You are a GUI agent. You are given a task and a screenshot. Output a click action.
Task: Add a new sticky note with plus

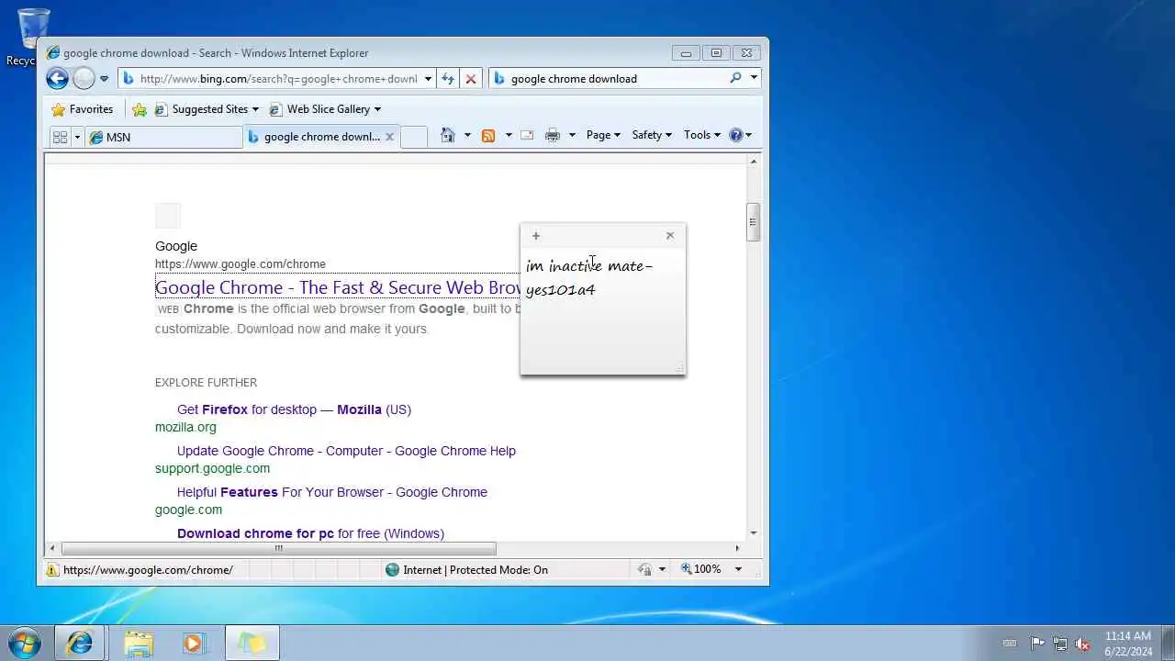[x=536, y=236]
